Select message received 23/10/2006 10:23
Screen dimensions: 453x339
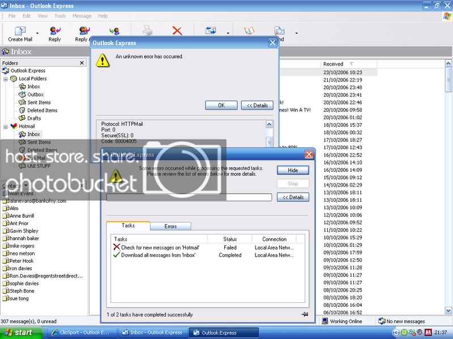click(343, 72)
